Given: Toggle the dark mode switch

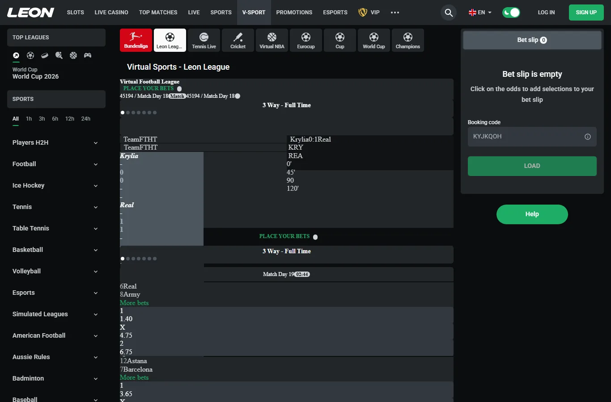Looking at the screenshot, I should [x=511, y=13].
